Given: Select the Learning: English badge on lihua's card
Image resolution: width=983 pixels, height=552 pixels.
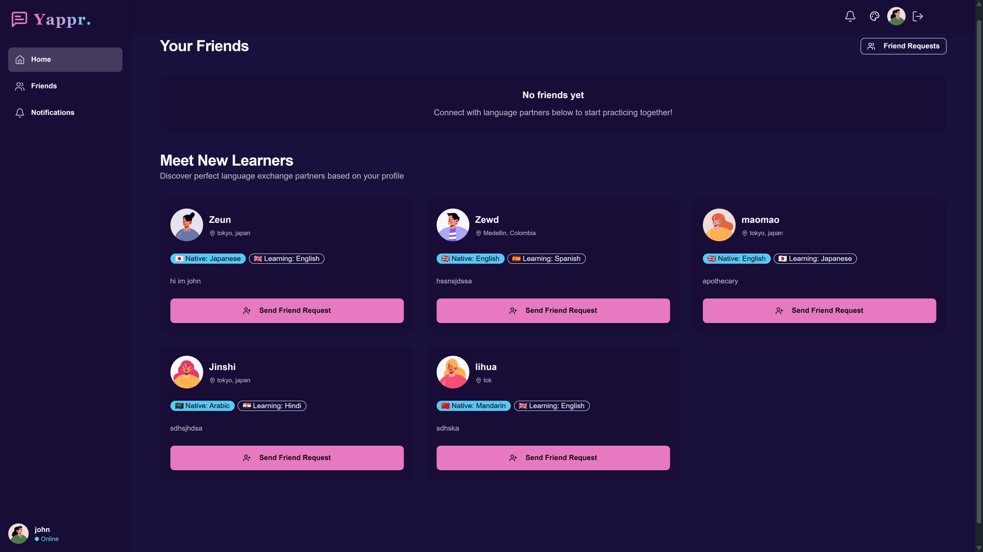Looking at the screenshot, I should (552, 406).
